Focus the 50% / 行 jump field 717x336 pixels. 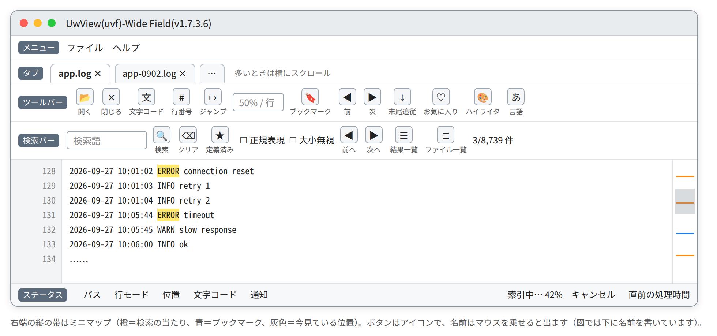tap(258, 102)
